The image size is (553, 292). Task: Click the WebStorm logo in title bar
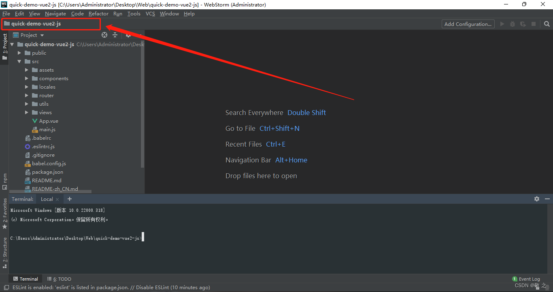point(4,4)
